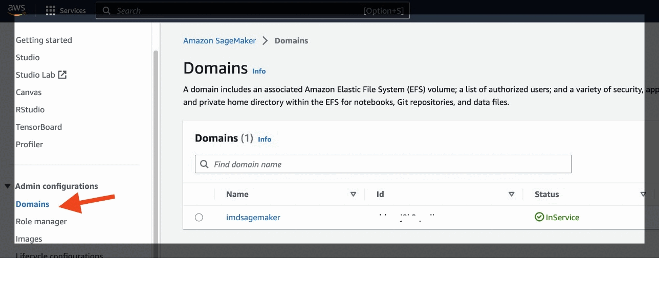
Task: Open the AWS logo home link
Action: pos(16,10)
